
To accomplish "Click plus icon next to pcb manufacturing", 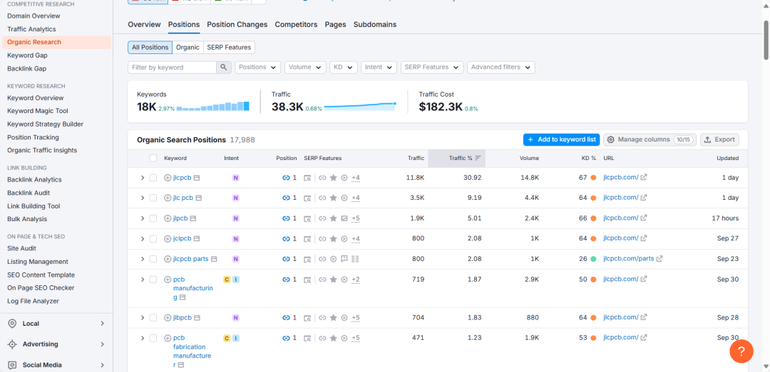I will [168, 280].
